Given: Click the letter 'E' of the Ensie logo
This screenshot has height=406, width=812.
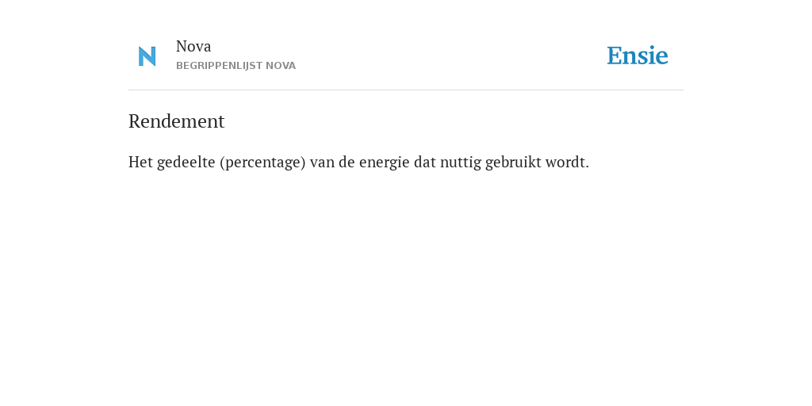Looking at the screenshot, I should (x=615, y=56).
